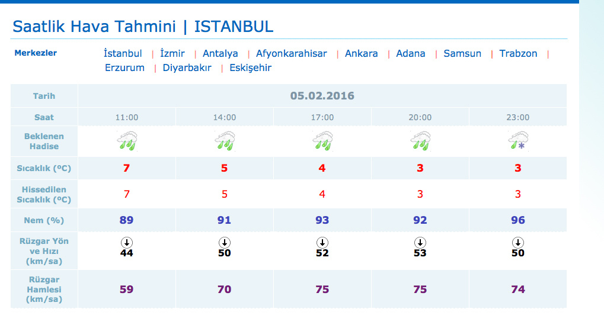604x325 pixels.
Task: Open the İstanbul forecast link
Action: tap(123, 53)
